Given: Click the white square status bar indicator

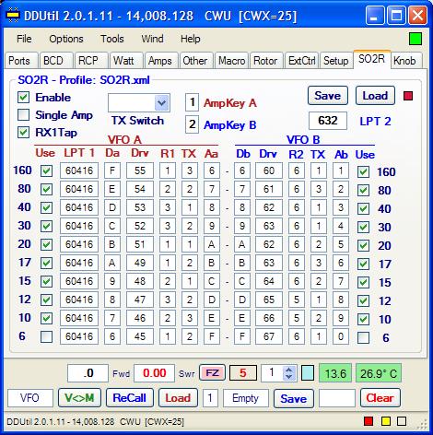Looking at the screenshot, I should coord(402,421).
